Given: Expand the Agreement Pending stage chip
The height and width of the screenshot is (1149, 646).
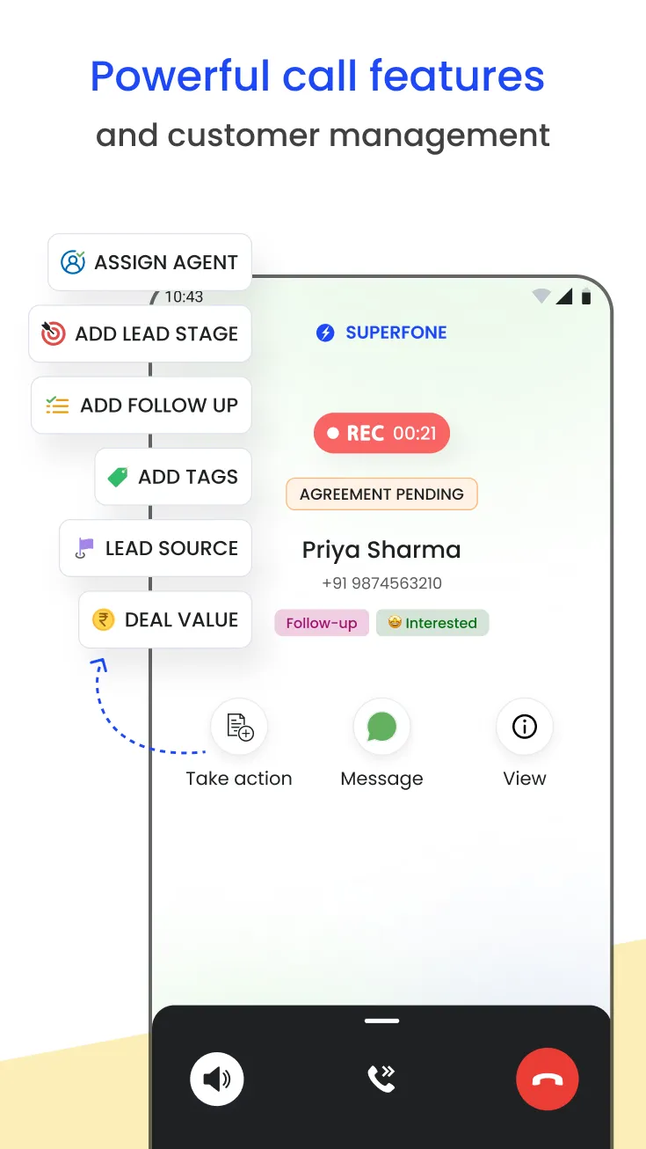Looking at the screenshot, I should coord(381,494).
